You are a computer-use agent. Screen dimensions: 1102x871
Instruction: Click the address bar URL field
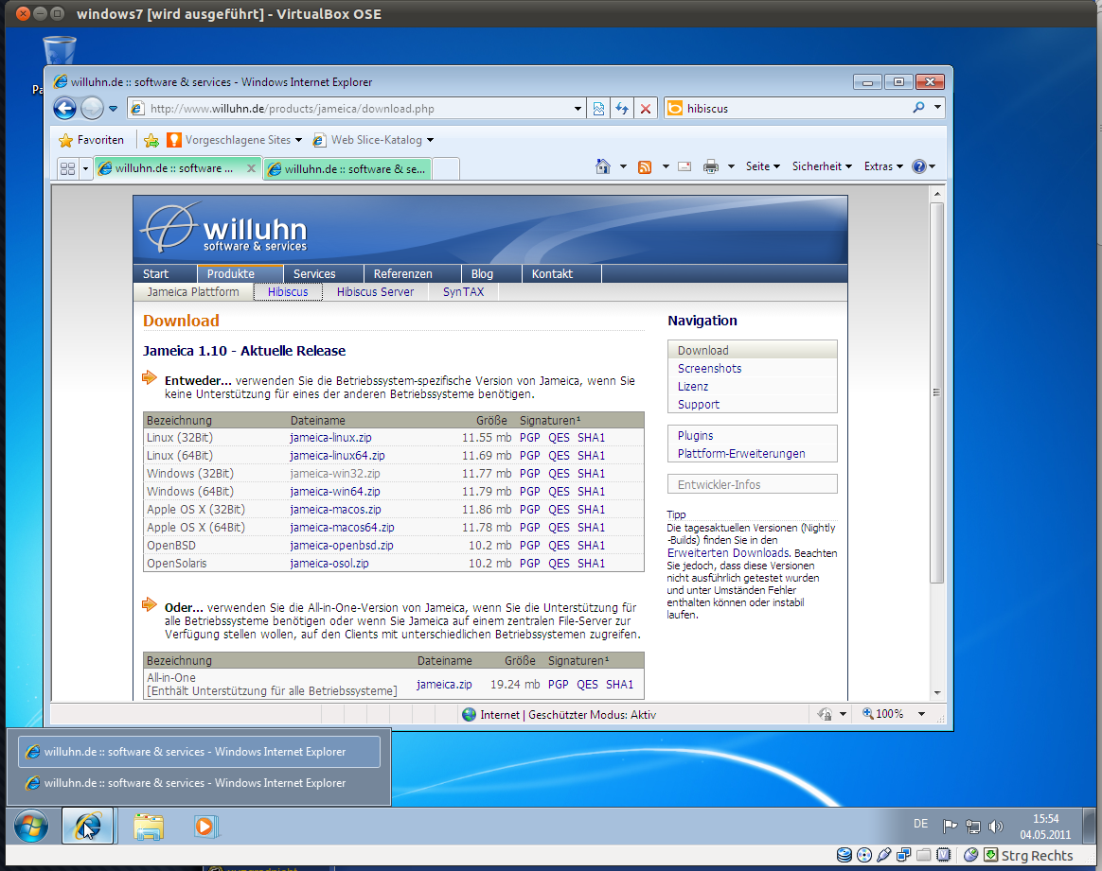[359, 108]
